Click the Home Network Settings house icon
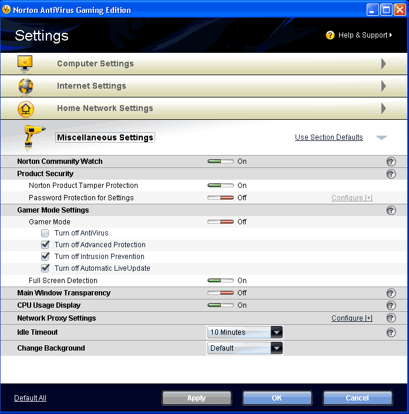 pos(26,109)
